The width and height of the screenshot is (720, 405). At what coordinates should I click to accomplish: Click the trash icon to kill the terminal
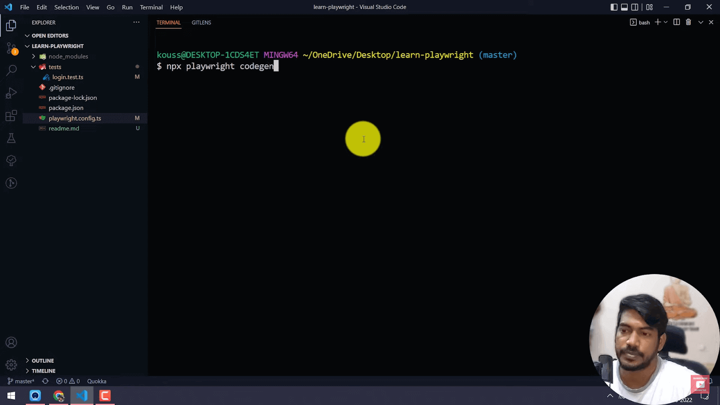pos(688,22)
